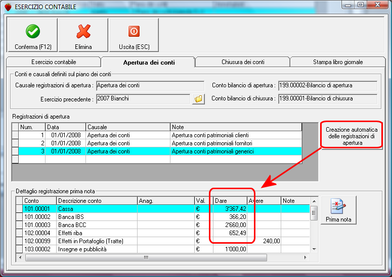Click the detail grid scroll down arrow
This screenshot has height=277, width=392.
coord(314,249)
